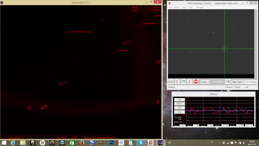The width and height of the screenshot is (259, 146).
Task: Switch to PHD Guiding via its taskbar icon
Action: [x=151, y=143]
